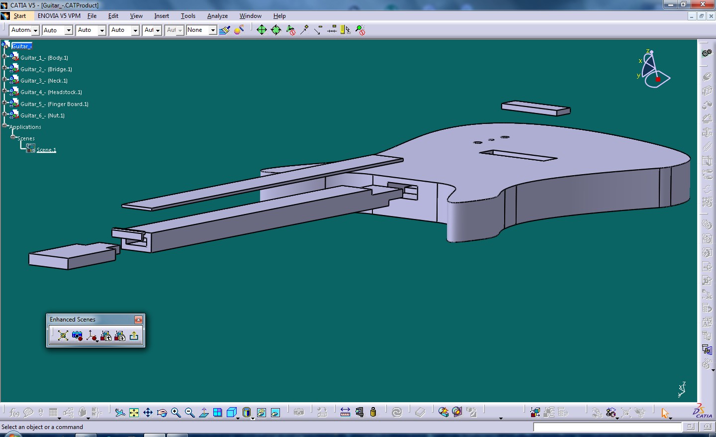Click the Normal View icon

point(203,413)
